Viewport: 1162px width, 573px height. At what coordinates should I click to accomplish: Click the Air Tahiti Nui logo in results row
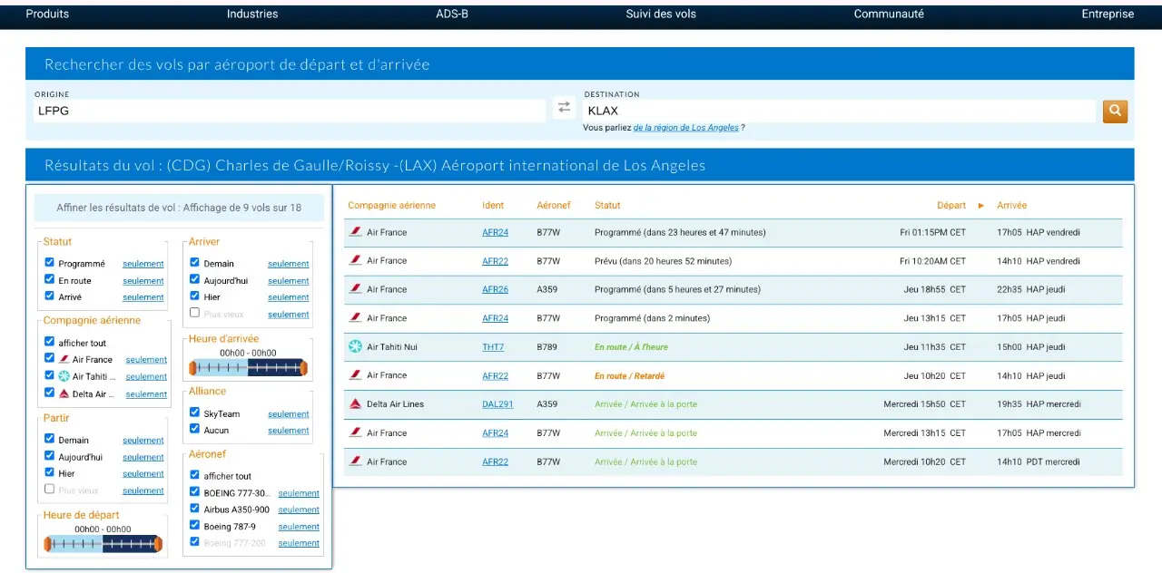point(355,346)
